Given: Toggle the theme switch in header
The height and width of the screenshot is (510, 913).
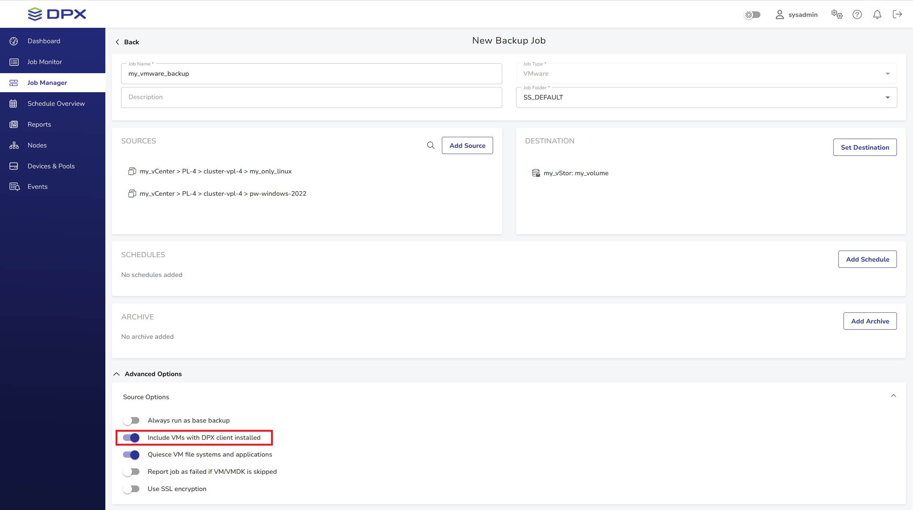Looking at the screenshot, I should coord(752,15).
